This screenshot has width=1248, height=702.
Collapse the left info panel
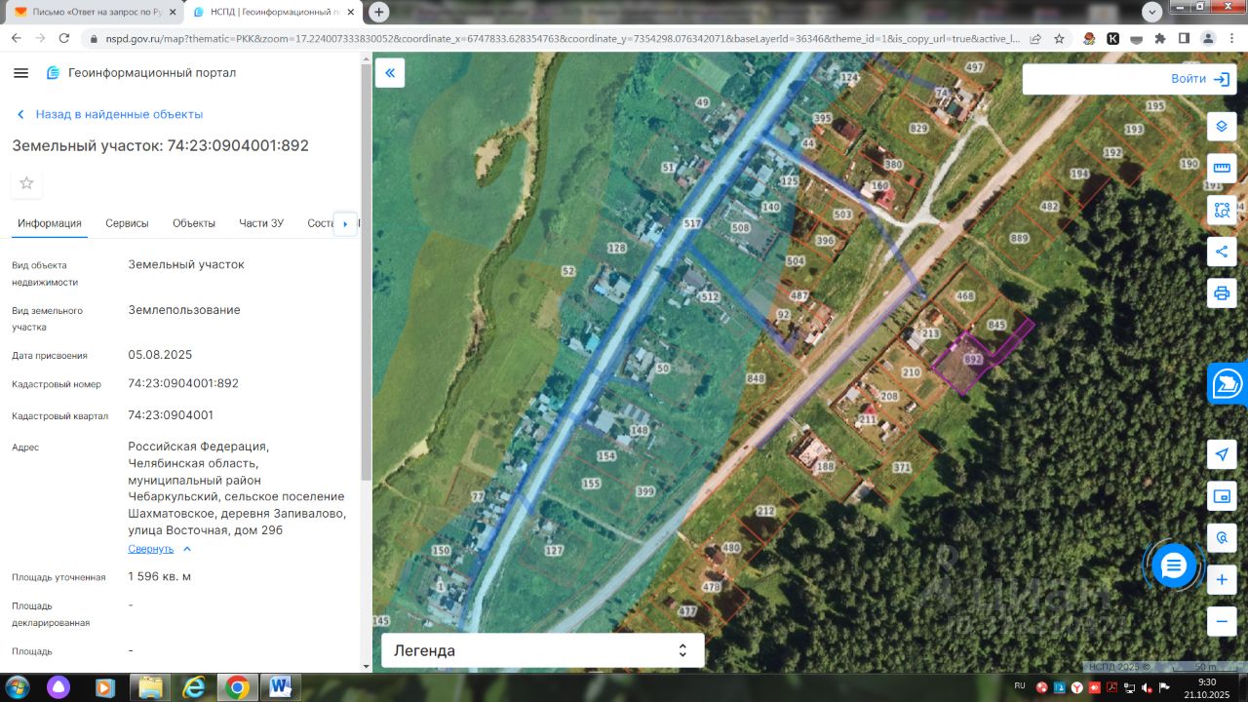click(390, 73)
